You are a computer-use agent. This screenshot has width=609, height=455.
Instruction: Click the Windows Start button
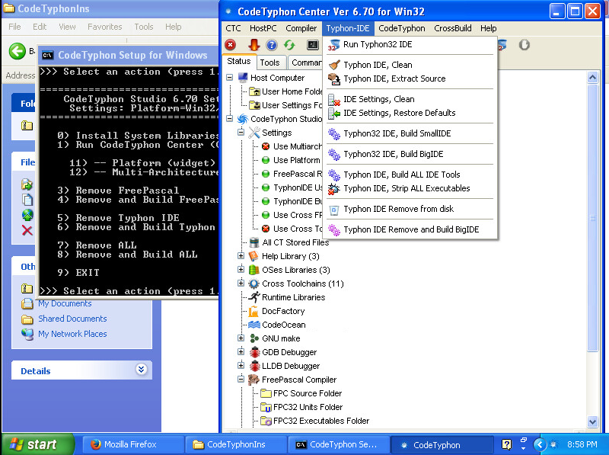(x=33, y=444)
